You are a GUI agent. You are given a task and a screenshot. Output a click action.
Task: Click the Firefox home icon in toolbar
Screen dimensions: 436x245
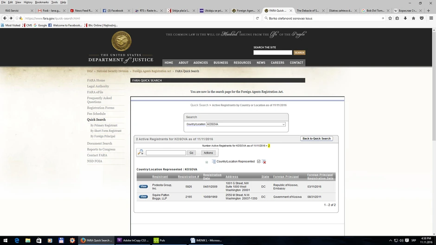point(413,18)
